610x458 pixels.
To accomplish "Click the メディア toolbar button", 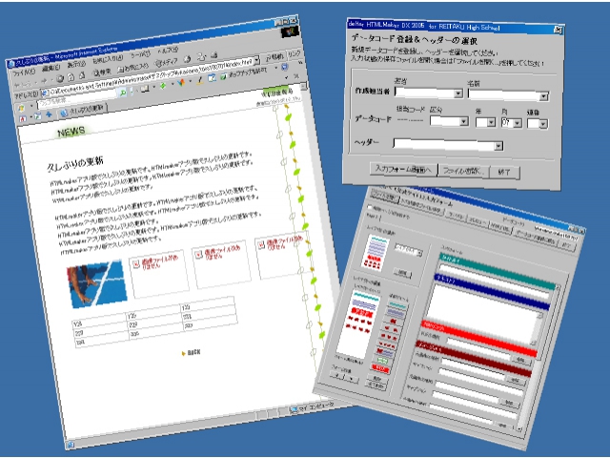I will (167, 62).
